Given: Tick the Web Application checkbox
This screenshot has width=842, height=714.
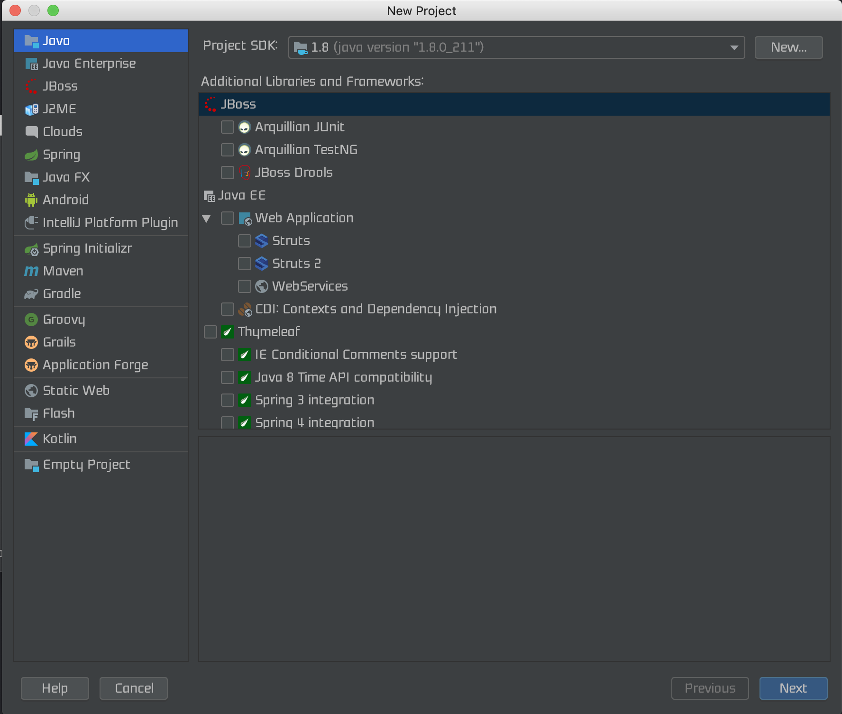Looking at the screenshot, I should [228, 218].
